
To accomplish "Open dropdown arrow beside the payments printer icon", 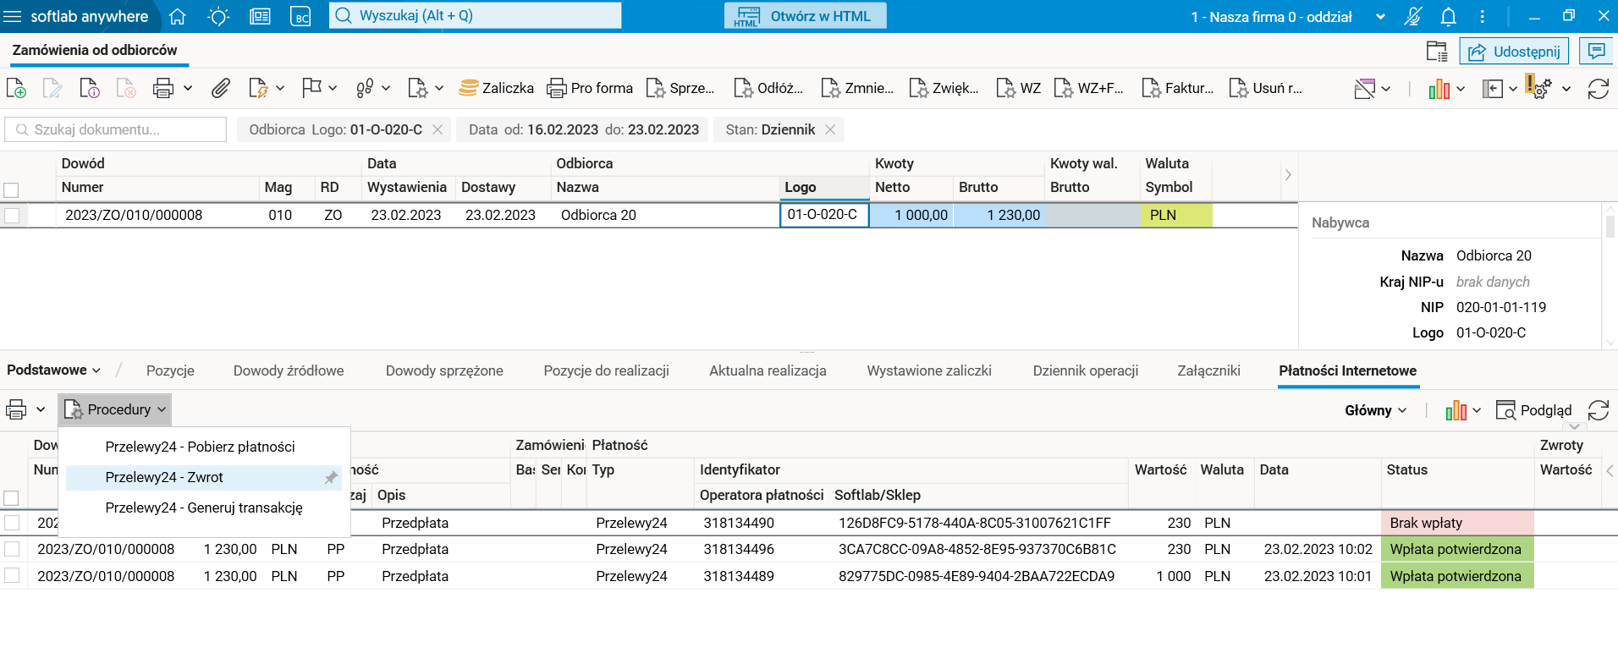I will [40, 409].
